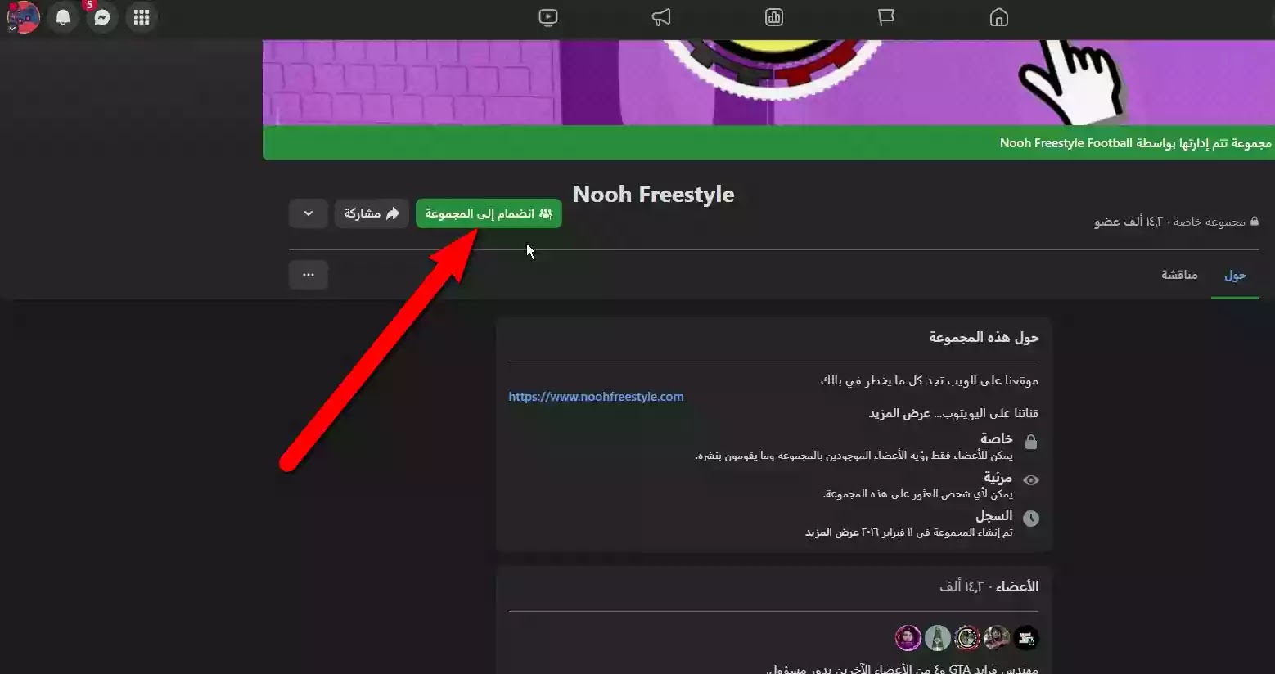Open the account profile avatar menu
1275x674 pixels.
click(24, 17)
